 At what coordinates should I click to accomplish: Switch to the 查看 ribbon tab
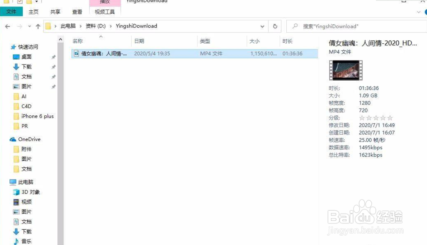[77, 12]
